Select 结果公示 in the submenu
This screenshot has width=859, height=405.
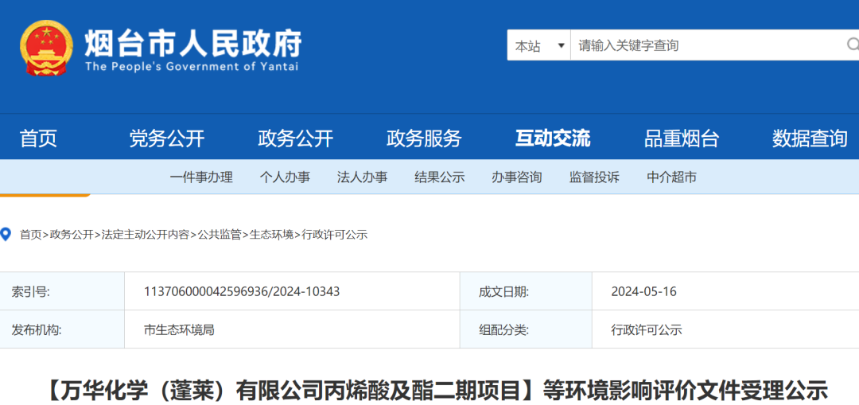pos(440,177)
